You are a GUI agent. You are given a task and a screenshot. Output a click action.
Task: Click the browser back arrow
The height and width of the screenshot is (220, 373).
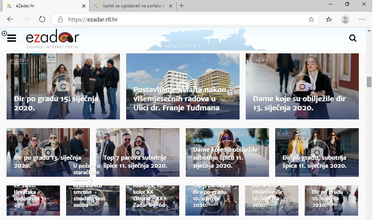coord(10,20)
